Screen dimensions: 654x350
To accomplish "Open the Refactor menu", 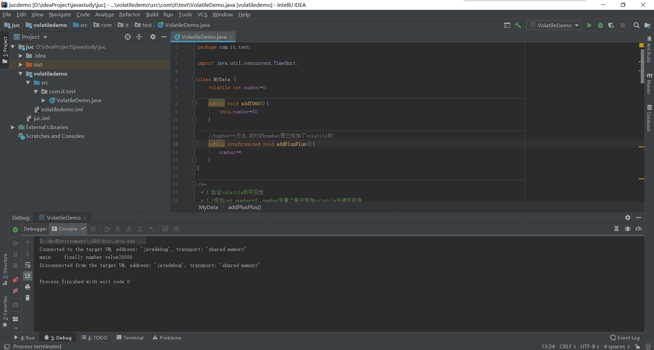I will 129,14.
